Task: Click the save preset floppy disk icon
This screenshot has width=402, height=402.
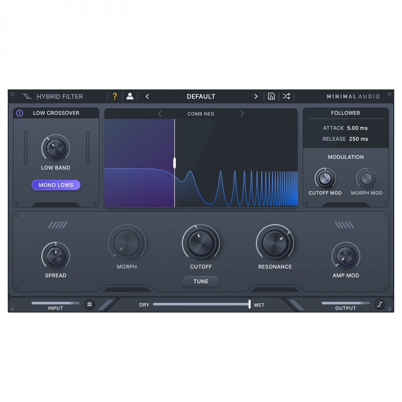Action: tap(271, 96)
